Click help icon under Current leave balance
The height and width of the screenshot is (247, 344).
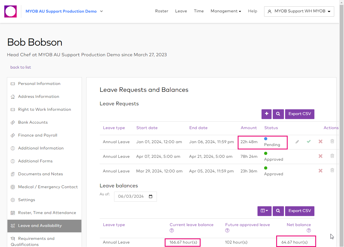172,230
